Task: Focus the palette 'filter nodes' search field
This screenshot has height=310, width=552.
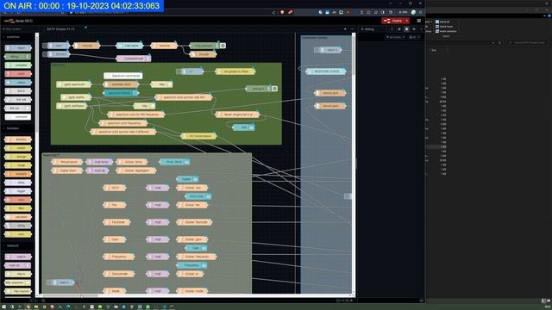Action: pos(19,29)
